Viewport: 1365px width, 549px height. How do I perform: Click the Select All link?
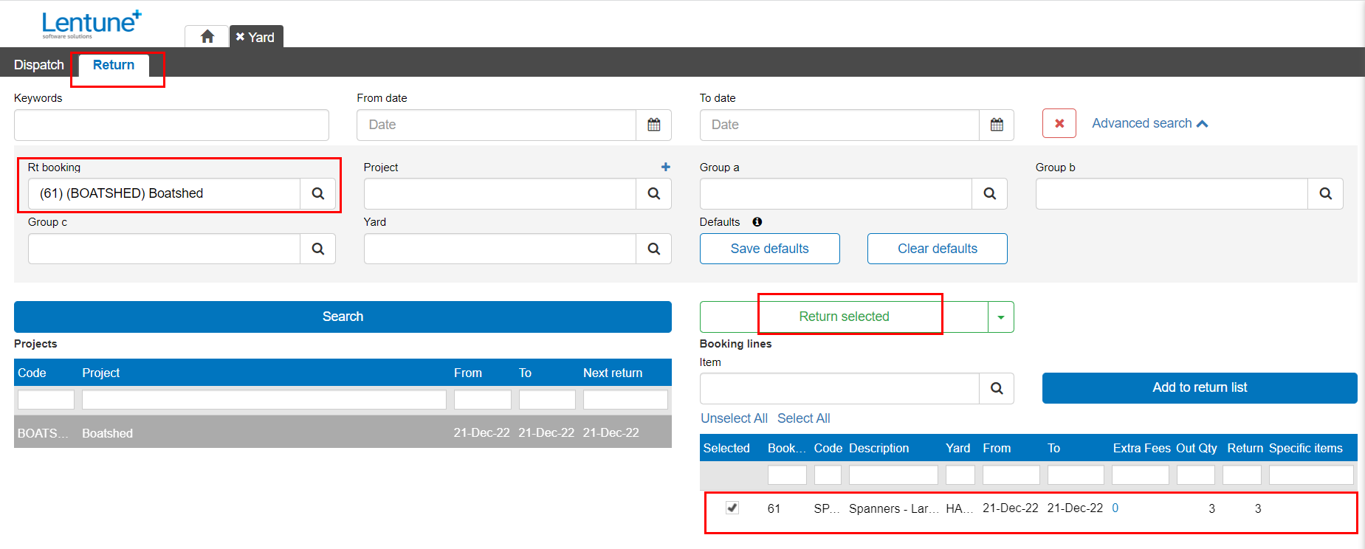pos(803,418)
